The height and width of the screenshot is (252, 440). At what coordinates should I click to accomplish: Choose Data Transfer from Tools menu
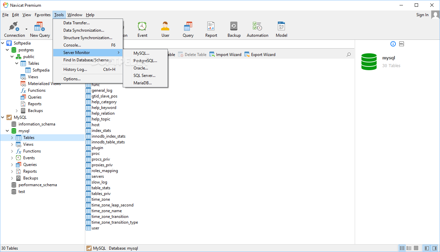click(88, 23)
